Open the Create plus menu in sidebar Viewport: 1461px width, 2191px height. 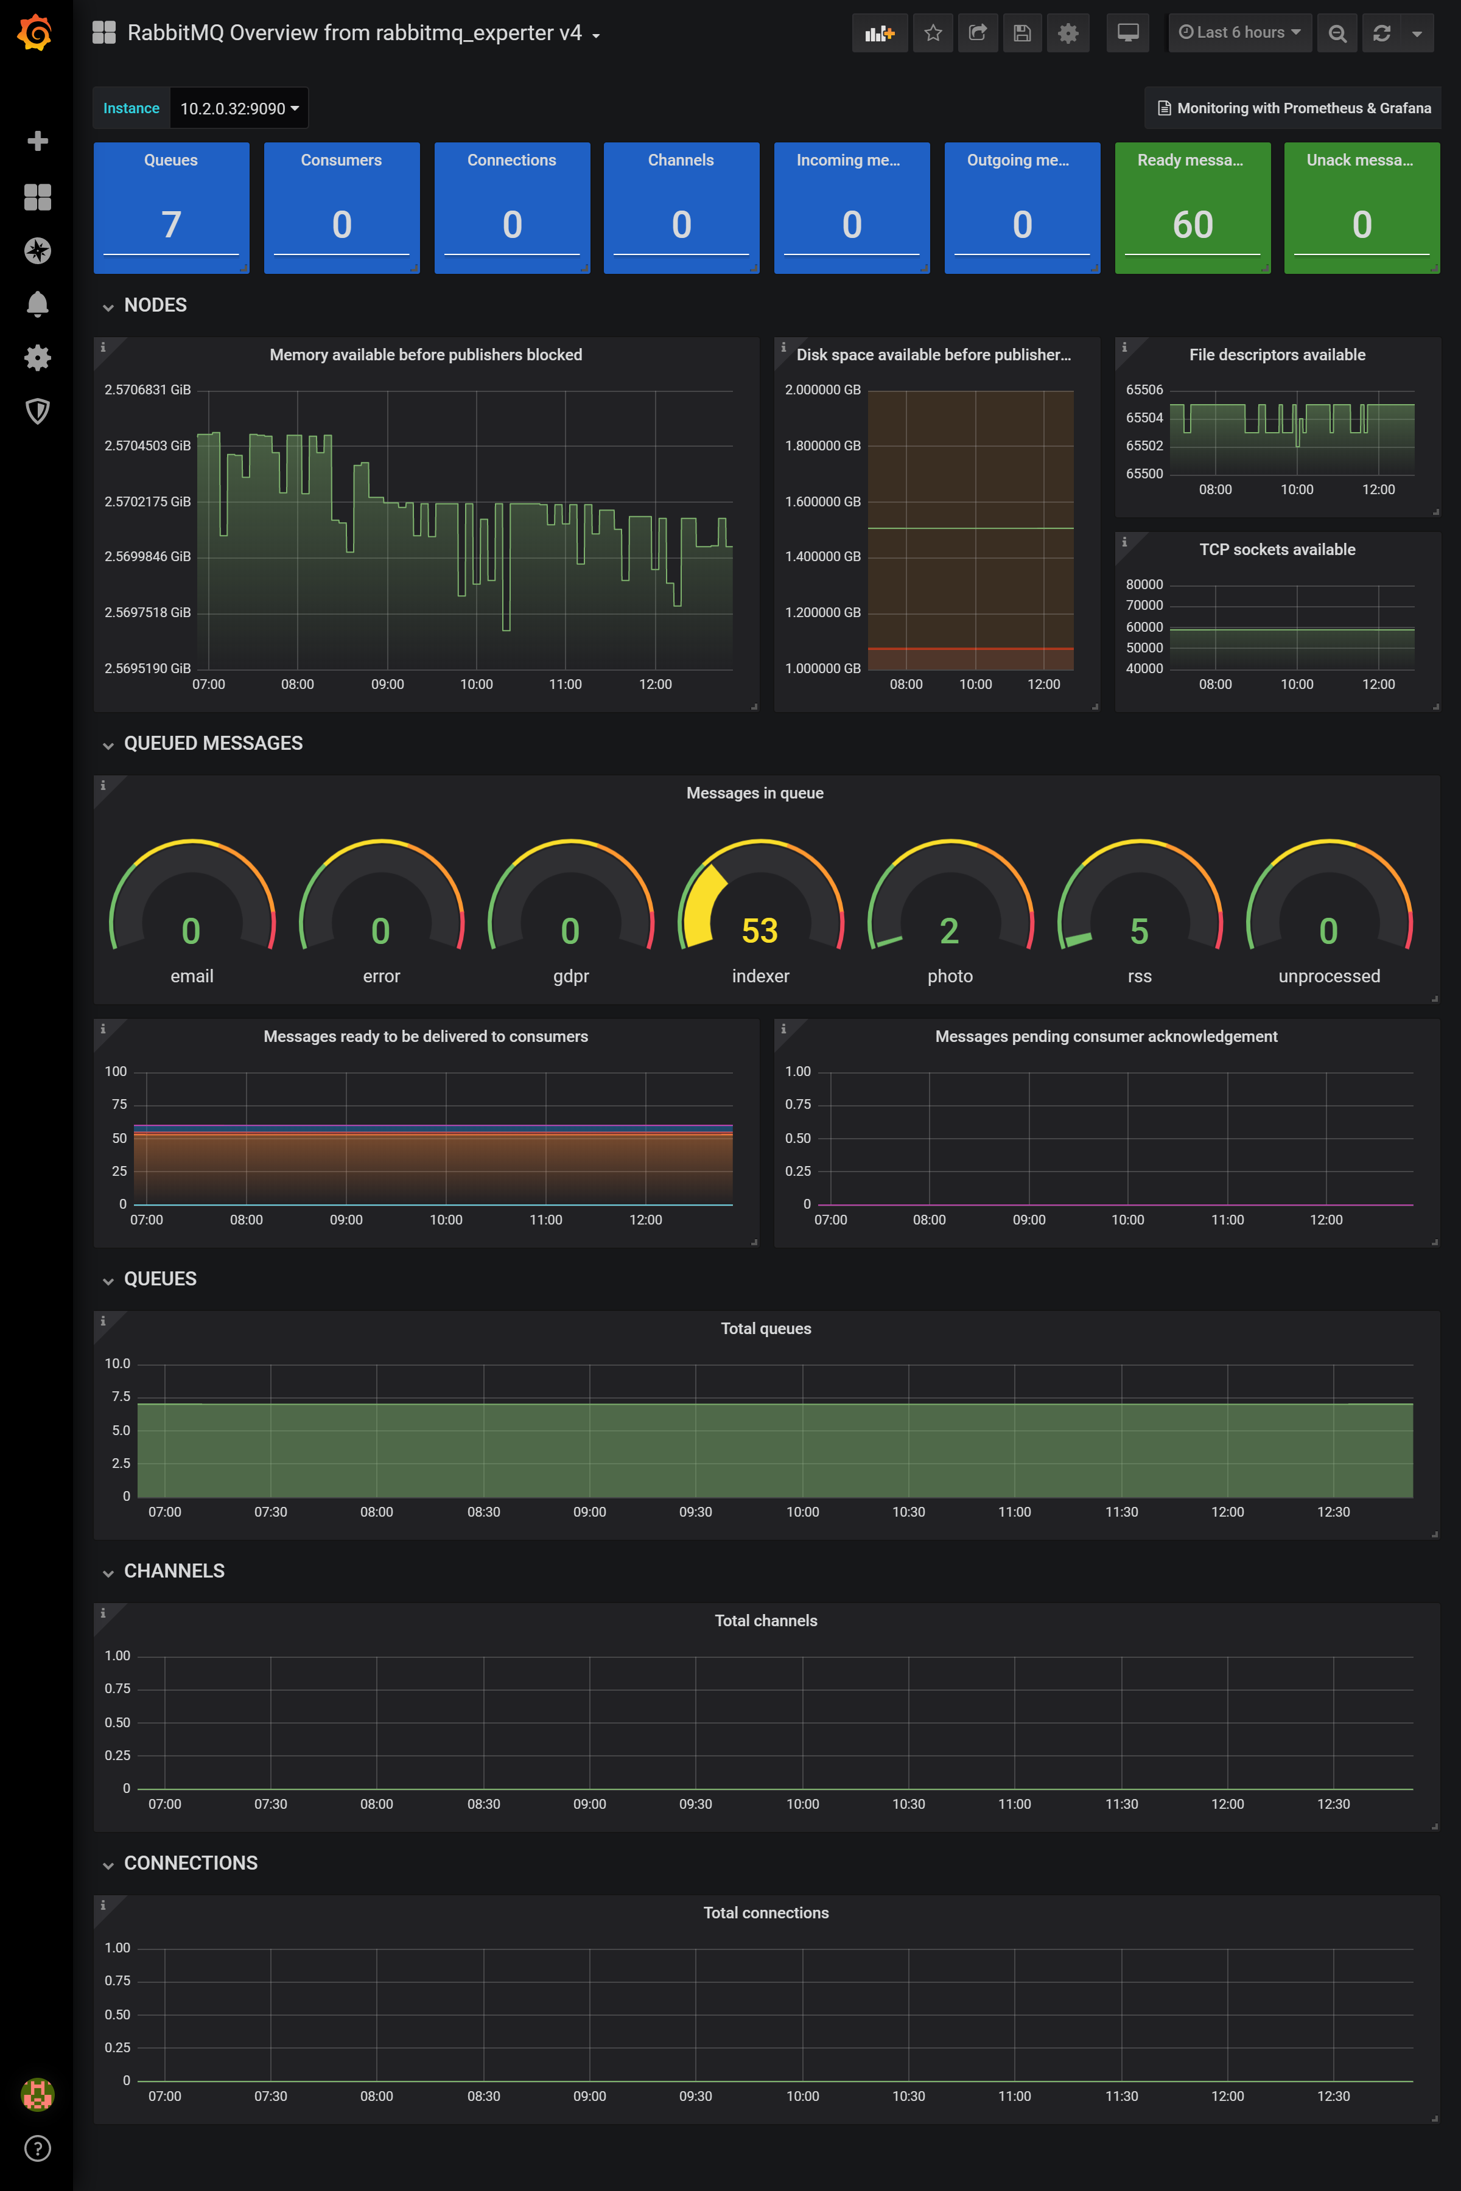pos(37,141)
